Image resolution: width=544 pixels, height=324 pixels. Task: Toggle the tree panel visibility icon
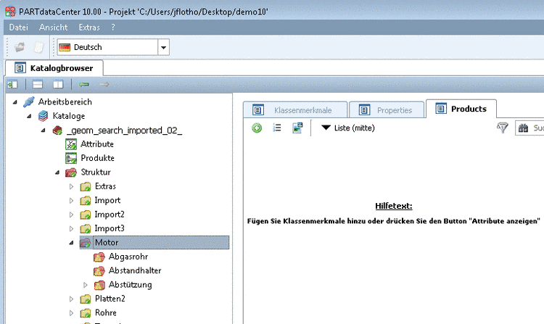(12, 84)
